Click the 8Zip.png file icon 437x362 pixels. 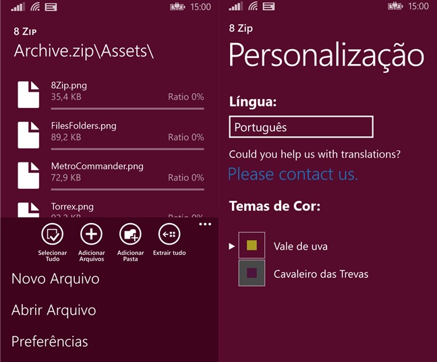tap(28, 94)
